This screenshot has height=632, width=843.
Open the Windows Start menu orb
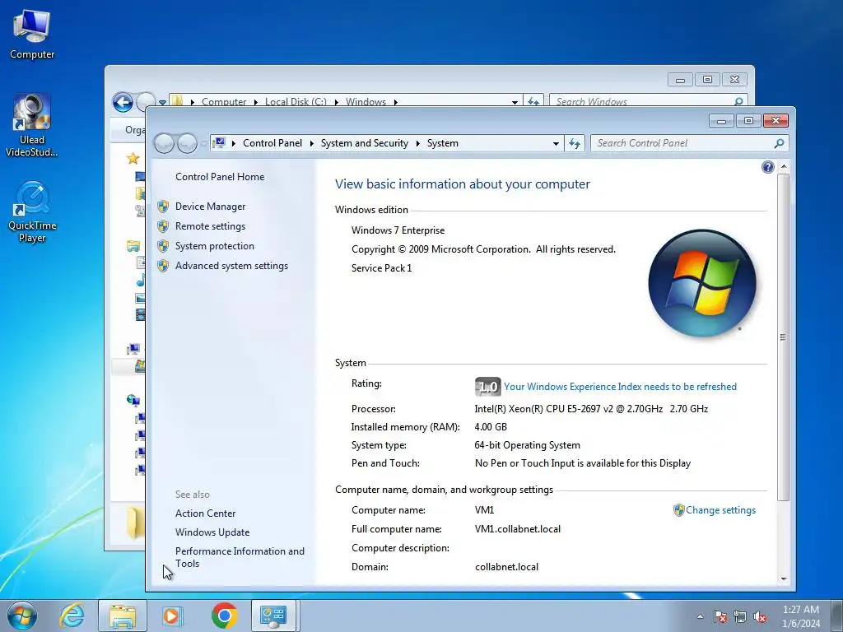pyautogui.click(x=21, y=616)
